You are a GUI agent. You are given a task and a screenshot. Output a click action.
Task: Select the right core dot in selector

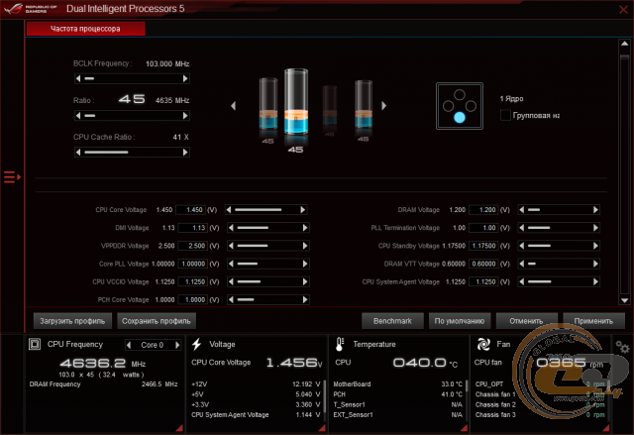point(471,106)
